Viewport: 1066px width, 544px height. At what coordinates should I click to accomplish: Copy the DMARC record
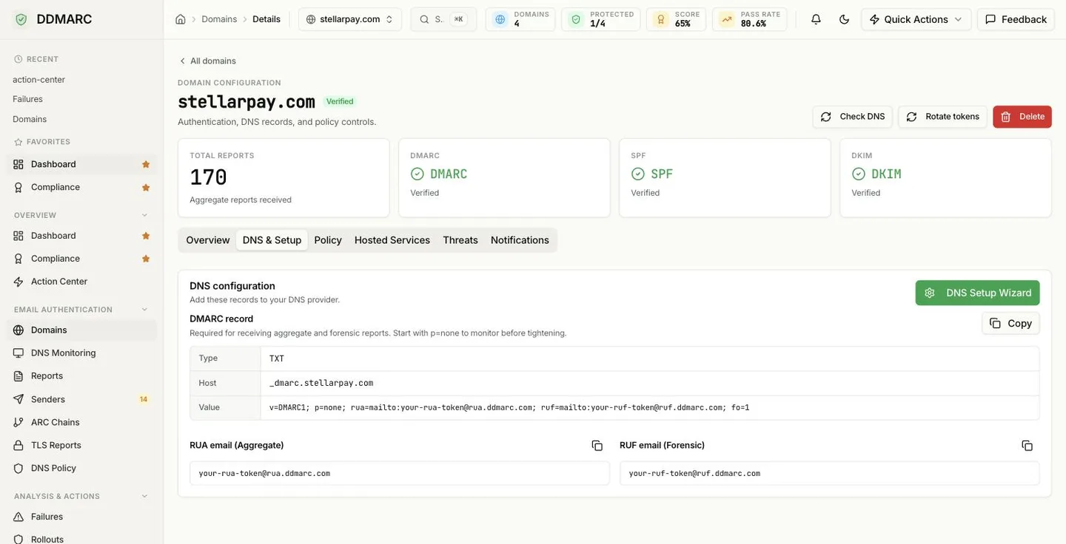point(1011,323)
